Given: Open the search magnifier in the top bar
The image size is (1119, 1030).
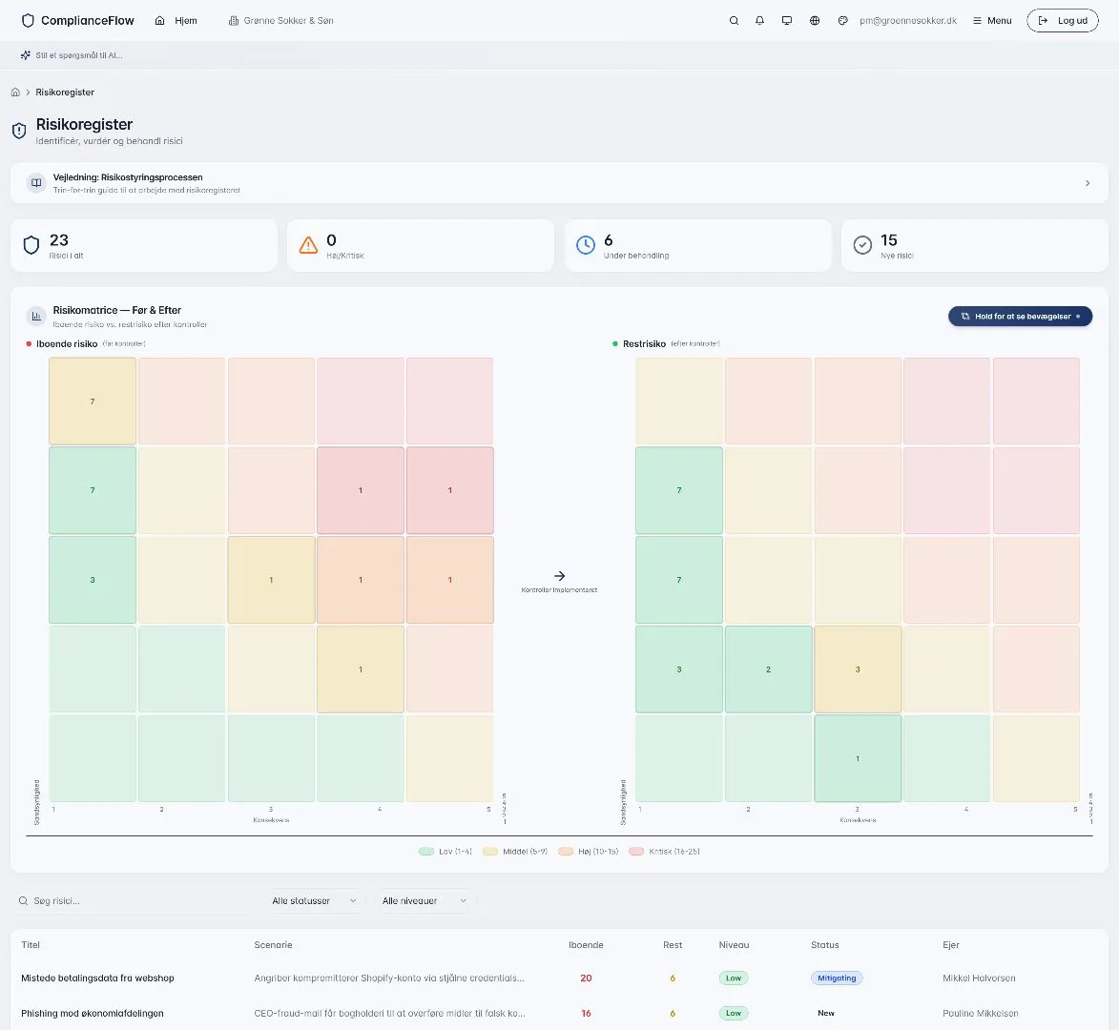Looking at the screenshot, I should 734,21.
